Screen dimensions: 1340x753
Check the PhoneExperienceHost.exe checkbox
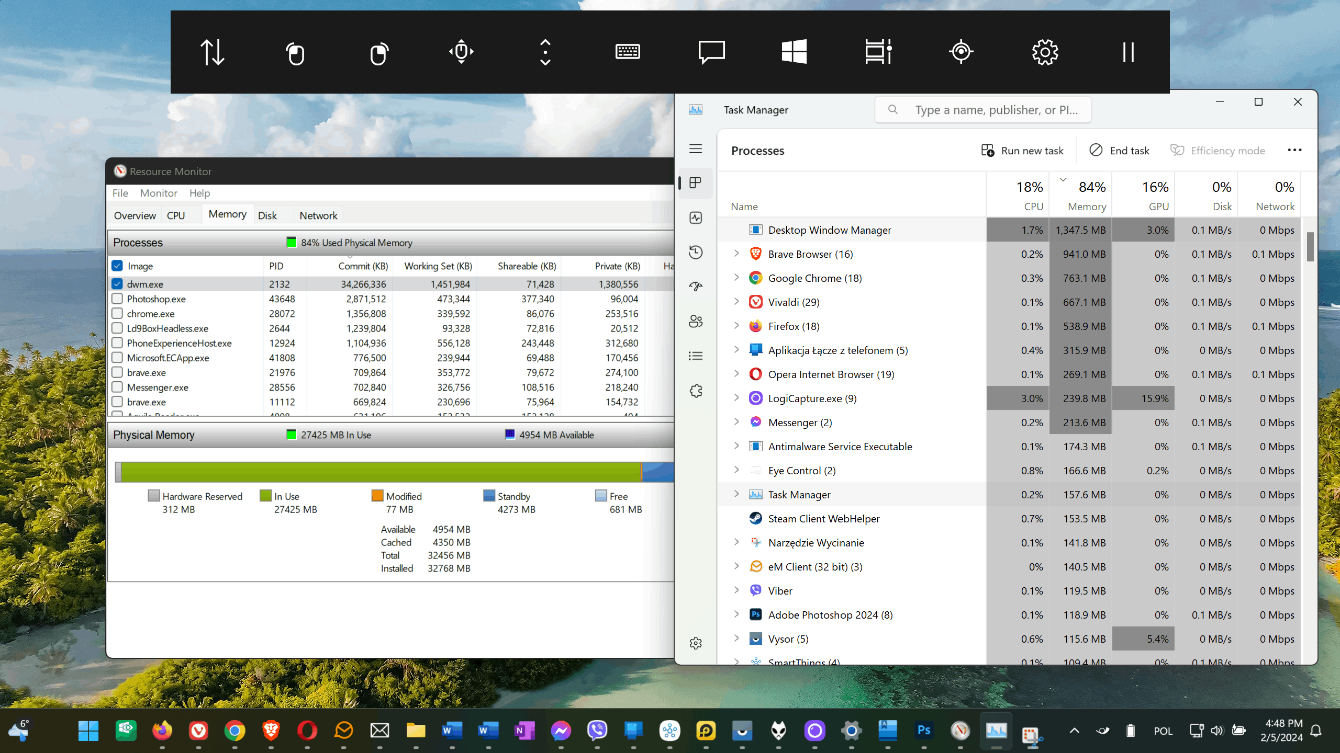[117, 343]
